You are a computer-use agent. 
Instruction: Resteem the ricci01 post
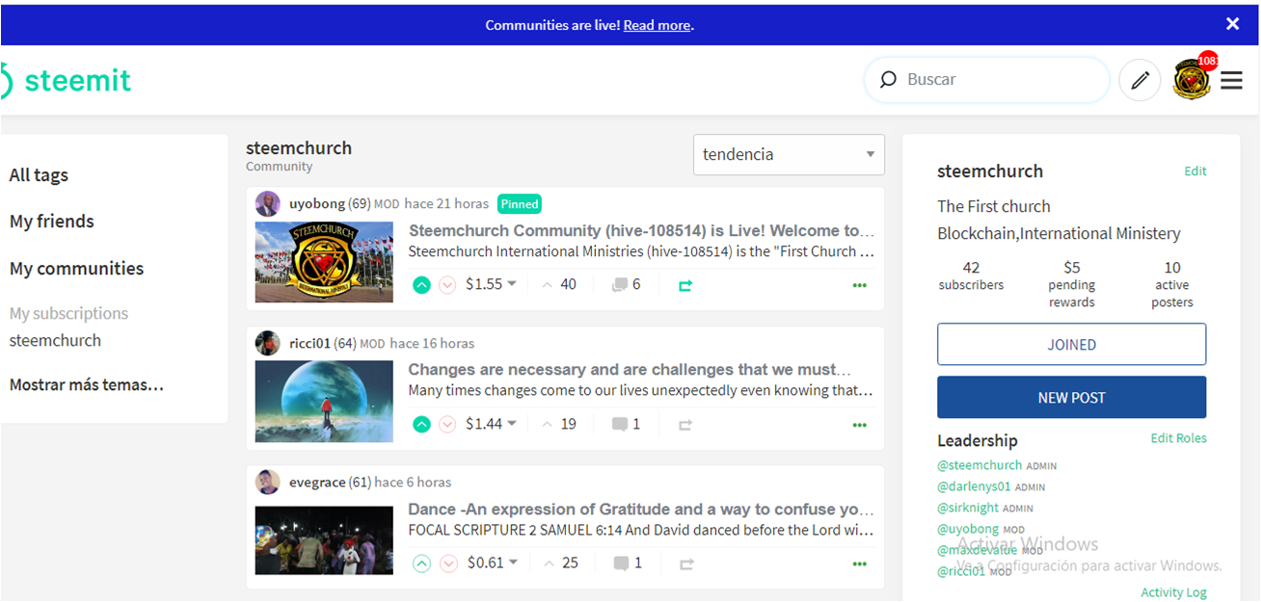[x=685, y=425]
